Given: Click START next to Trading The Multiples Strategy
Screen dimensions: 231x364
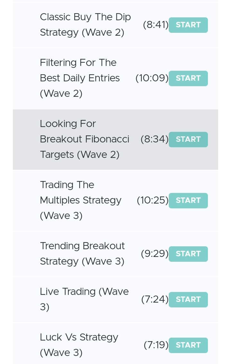Looking at the screenshot, I should (x=188, y=200).
